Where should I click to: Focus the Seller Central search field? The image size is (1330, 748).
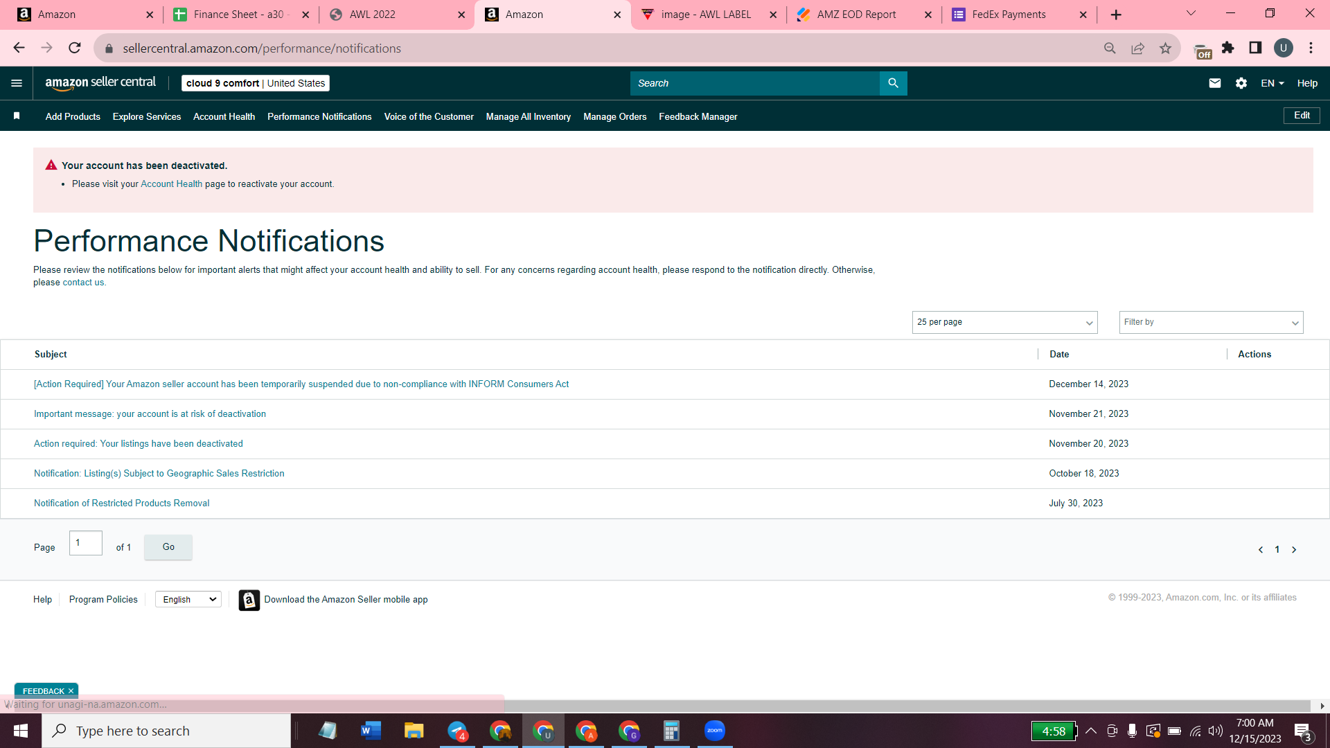[x=755, y=83]
